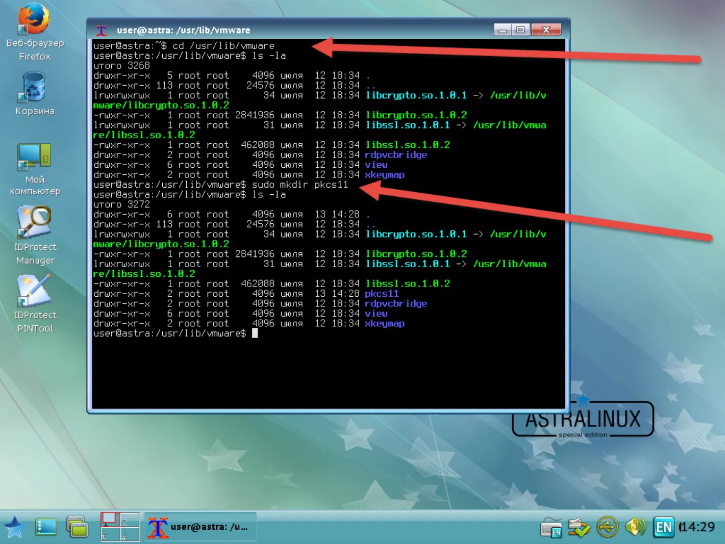Screen dimensions: 725x544
Task: Maximize the user@astra terminal window
Action: 520,30
